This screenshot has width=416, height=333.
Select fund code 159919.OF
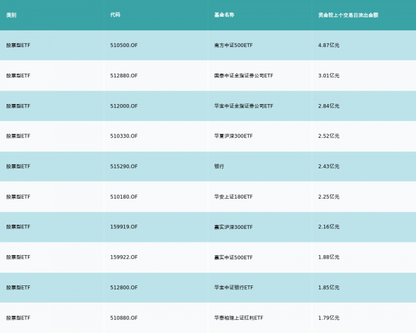124,227
